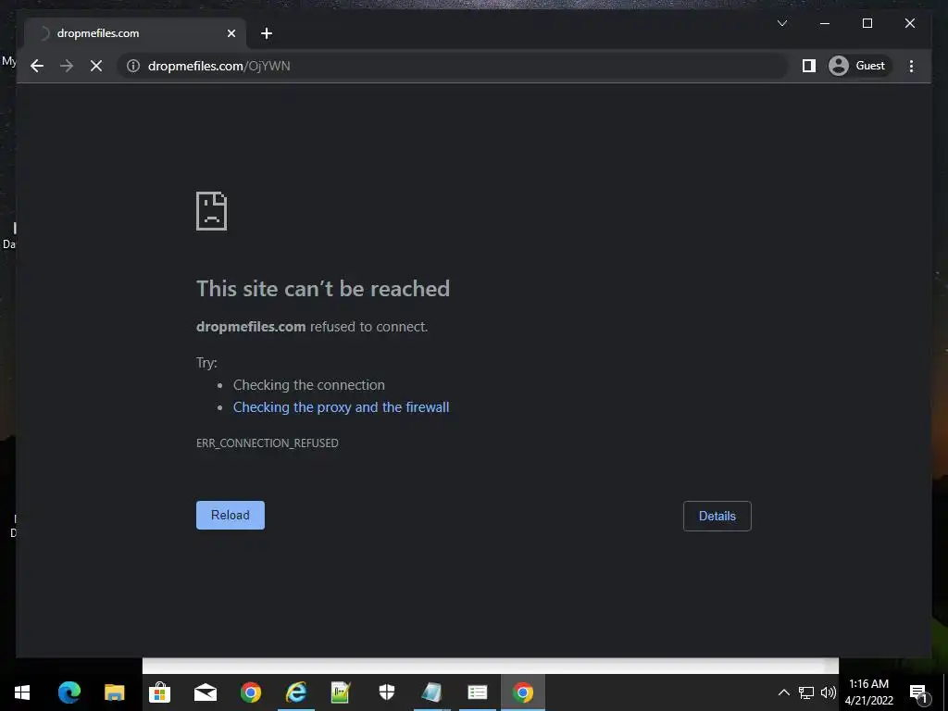Reload the unreachable page
The width and height of the screenshot is (948, 711).
(x=231, y=515)
